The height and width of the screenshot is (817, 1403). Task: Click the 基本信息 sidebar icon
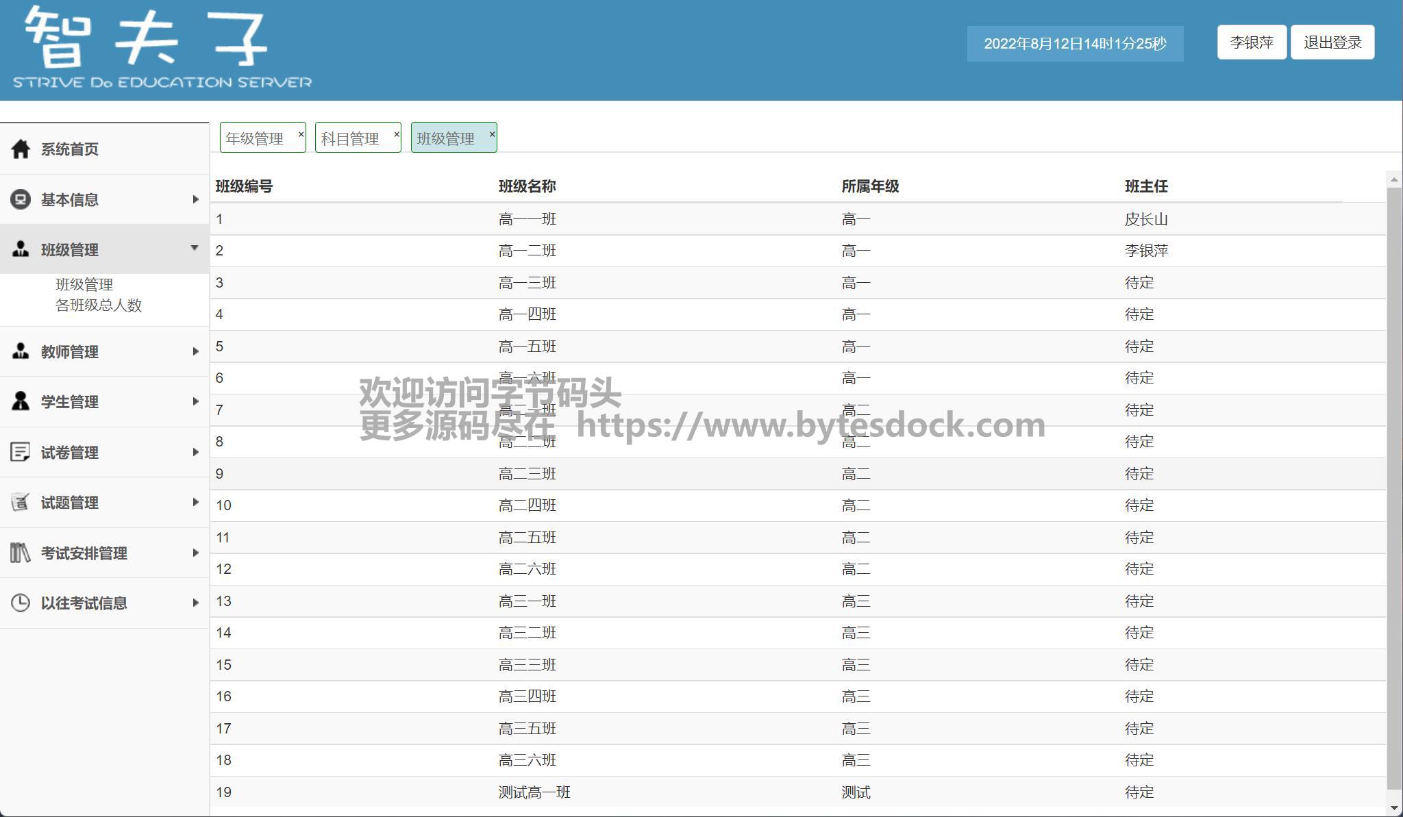pos(21,199)
